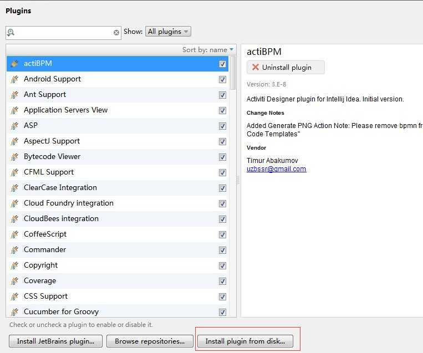This screenshot has width=423, height=353.
Task: Click the Android Support plugin icon
Action: [14, 79]
